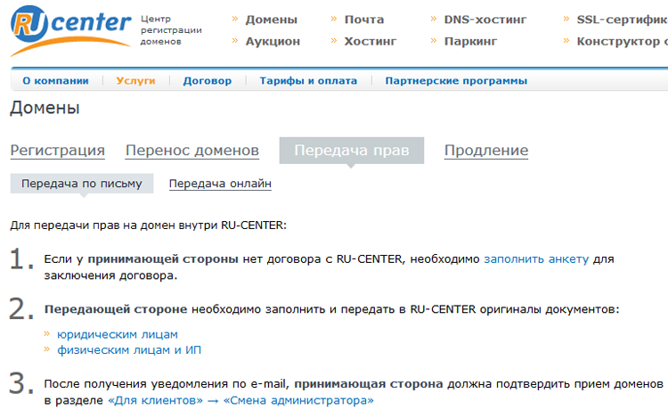Go to Почта in the header

pos(363,20)
